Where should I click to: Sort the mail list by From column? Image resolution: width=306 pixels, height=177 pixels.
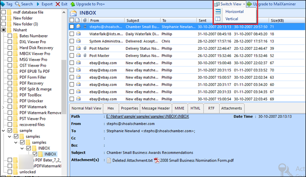tap(107, 20)
